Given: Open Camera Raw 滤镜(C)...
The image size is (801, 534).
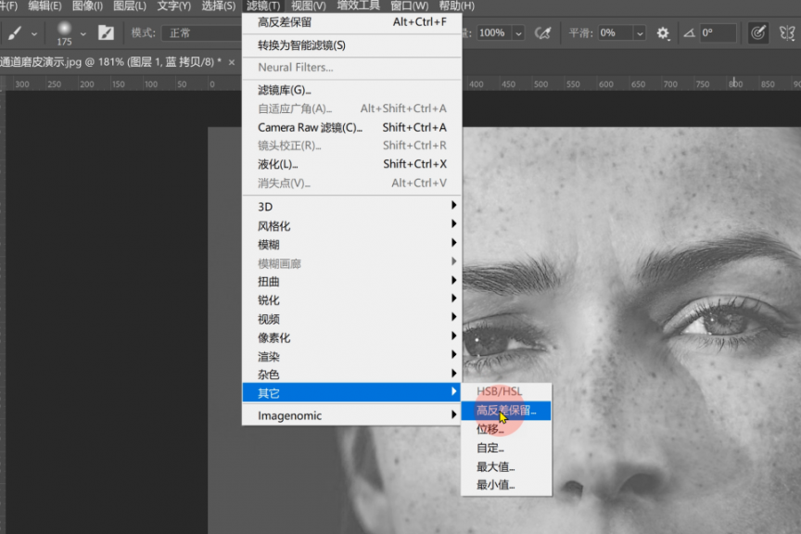Looking at the screenshot, I should 310,127.
